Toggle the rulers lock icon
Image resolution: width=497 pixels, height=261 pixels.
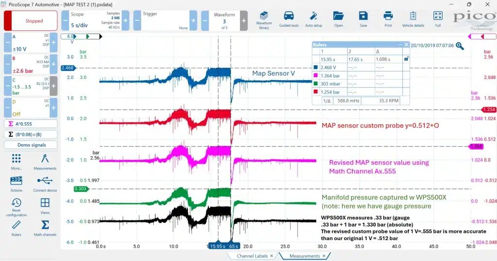click(x=406, y=59)
